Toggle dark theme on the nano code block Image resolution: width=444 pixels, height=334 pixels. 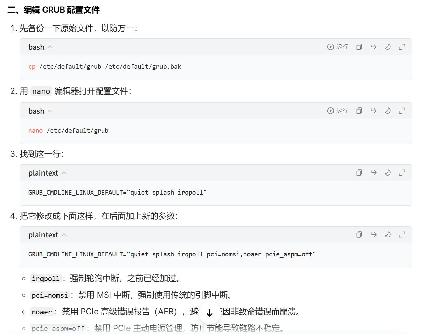click(x=388, y=111)
